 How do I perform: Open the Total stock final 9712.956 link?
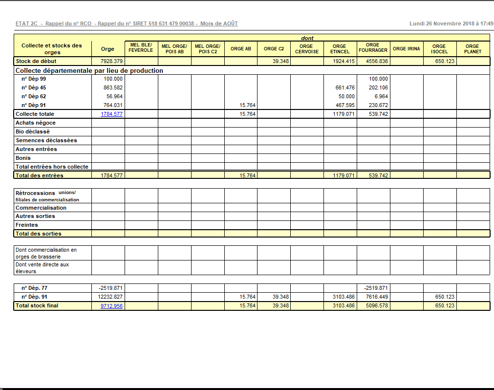coord(111,305)
